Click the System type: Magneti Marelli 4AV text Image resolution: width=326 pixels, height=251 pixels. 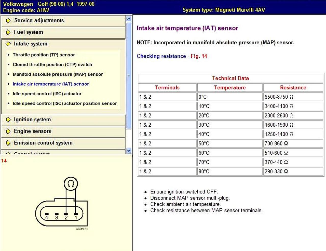(x=224, y=10)
